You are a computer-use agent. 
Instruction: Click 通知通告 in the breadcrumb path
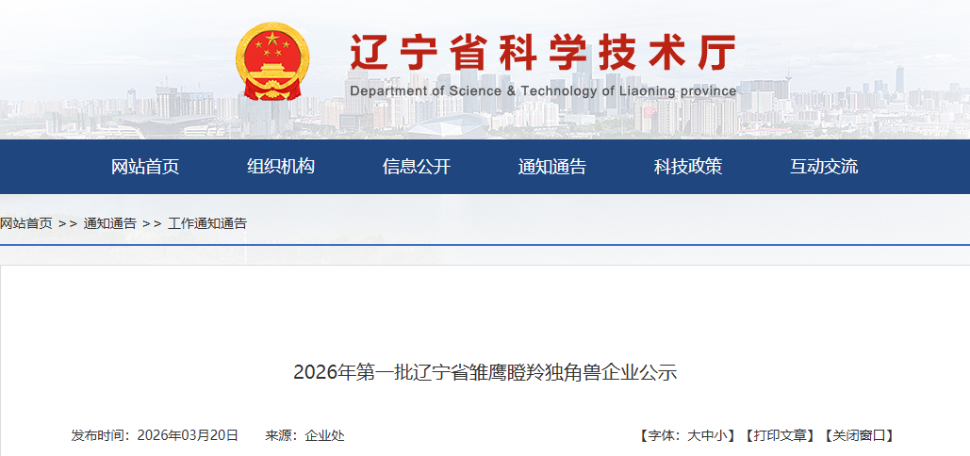(110, 223)
